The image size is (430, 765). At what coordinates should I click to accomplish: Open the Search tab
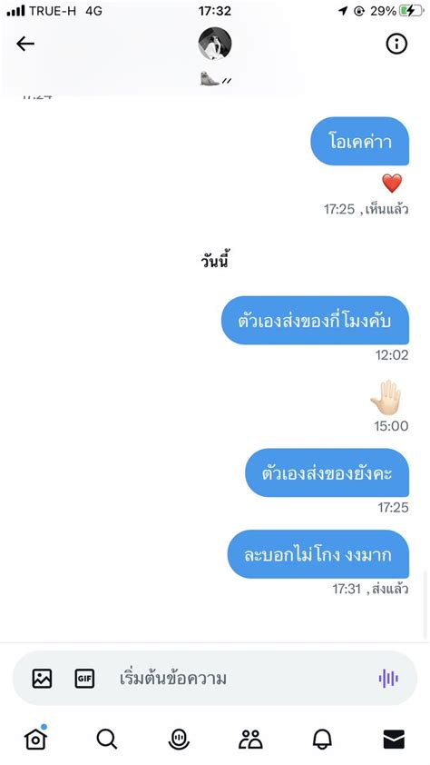(107, 740)
